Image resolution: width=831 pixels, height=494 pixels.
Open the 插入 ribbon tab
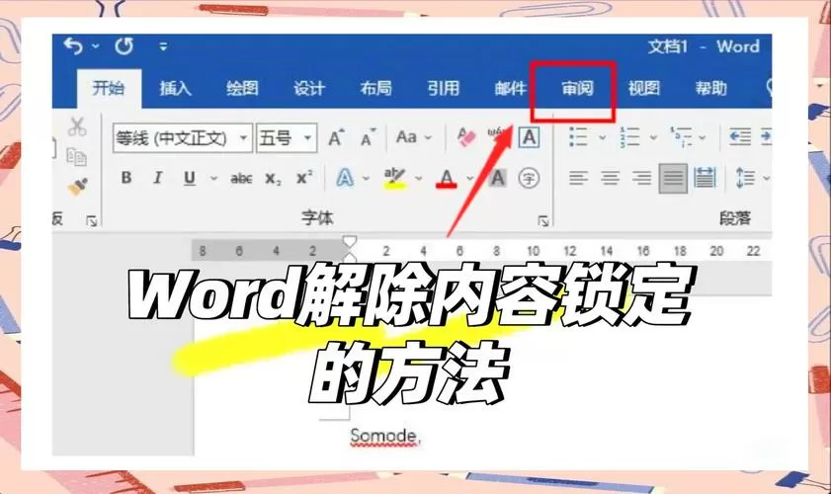176,88
